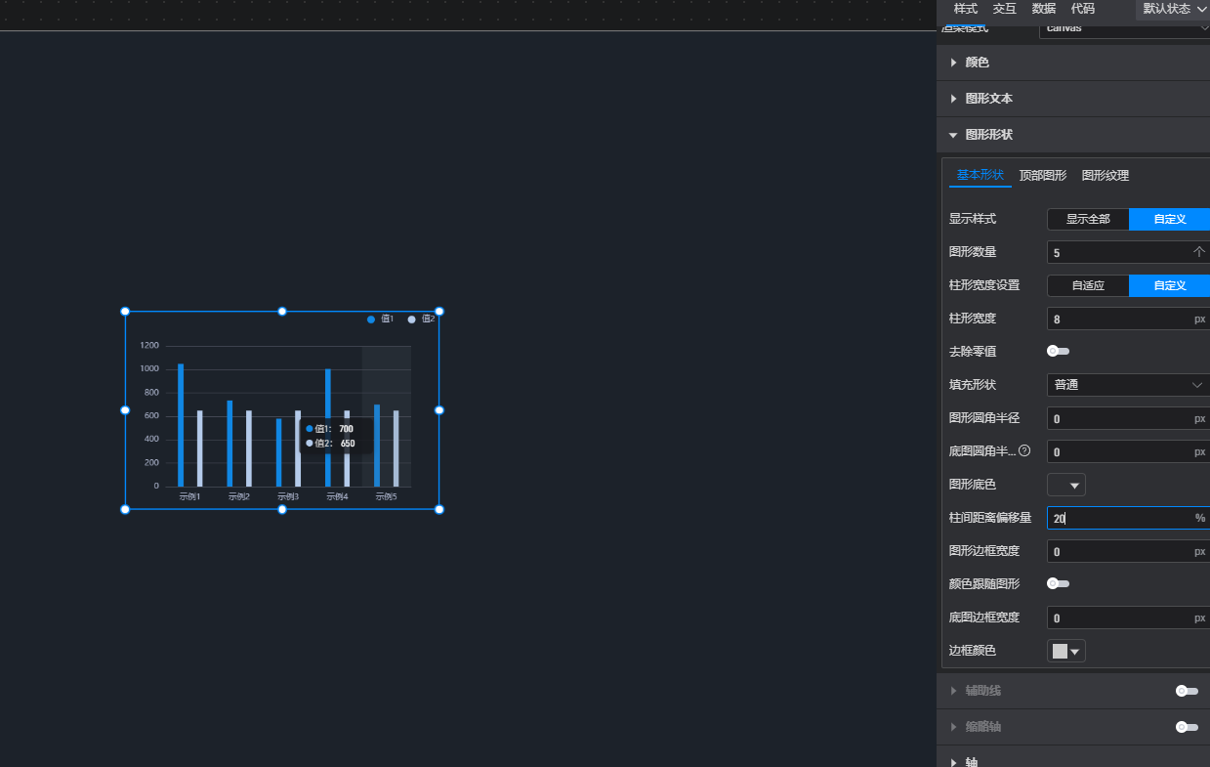1210x767 pixels.
Task: Open the 边框颜色 color swatch
Action: point(1066,651)
